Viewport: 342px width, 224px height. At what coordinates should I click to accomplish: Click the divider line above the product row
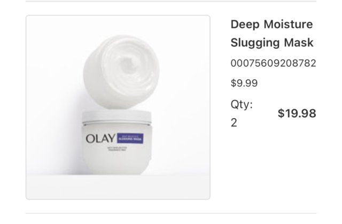click(171, 1)
